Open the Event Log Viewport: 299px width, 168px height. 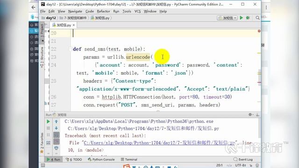tap(243, 160)
